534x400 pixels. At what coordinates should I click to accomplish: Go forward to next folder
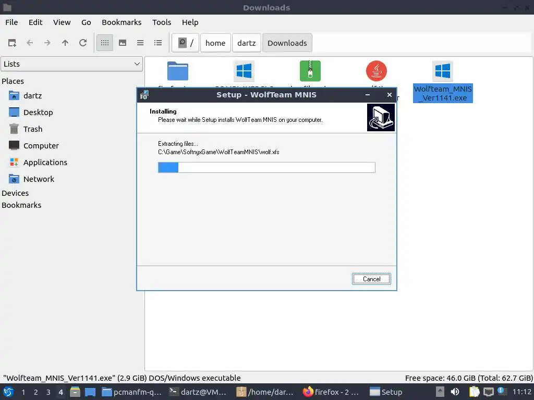[x=47, y=43]
